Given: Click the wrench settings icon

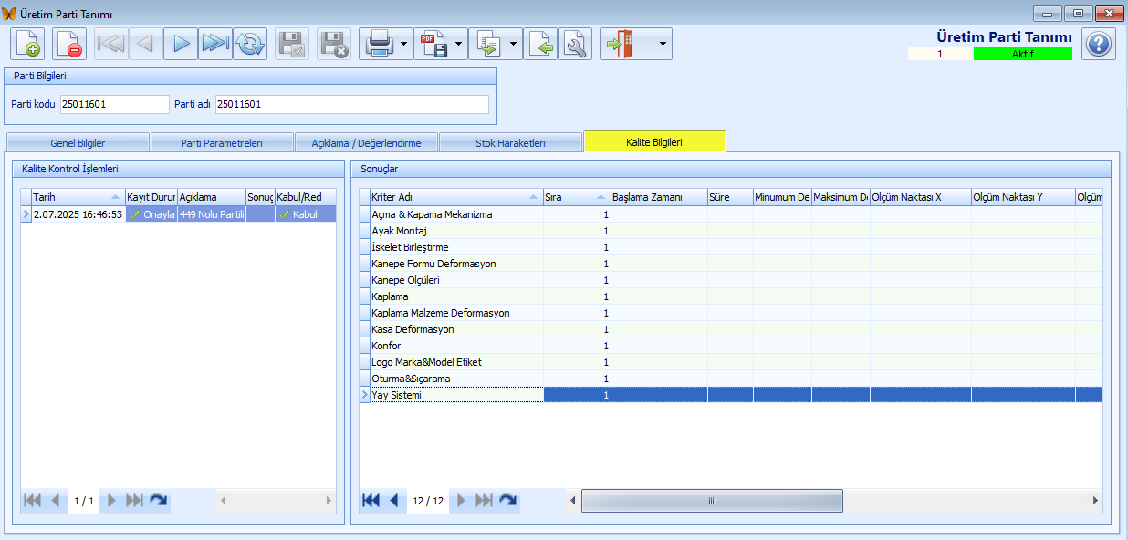Looking at the screenshot, I should pyautogui.click(x=575, y=44).
